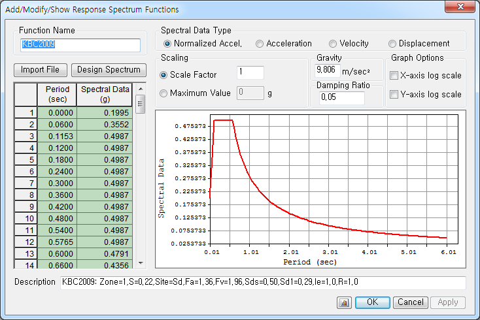
Task: Select period cell 0.2400
Action: click(57, 172)
